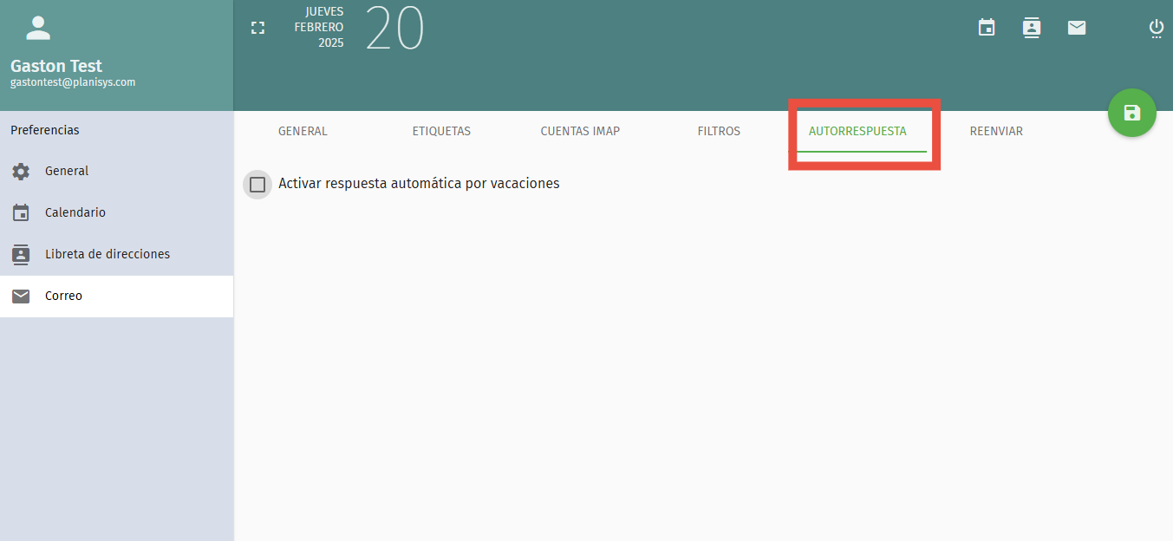Save preferences with the green save button
This screenshot has width=1173, height=541.
[1131, 113]
